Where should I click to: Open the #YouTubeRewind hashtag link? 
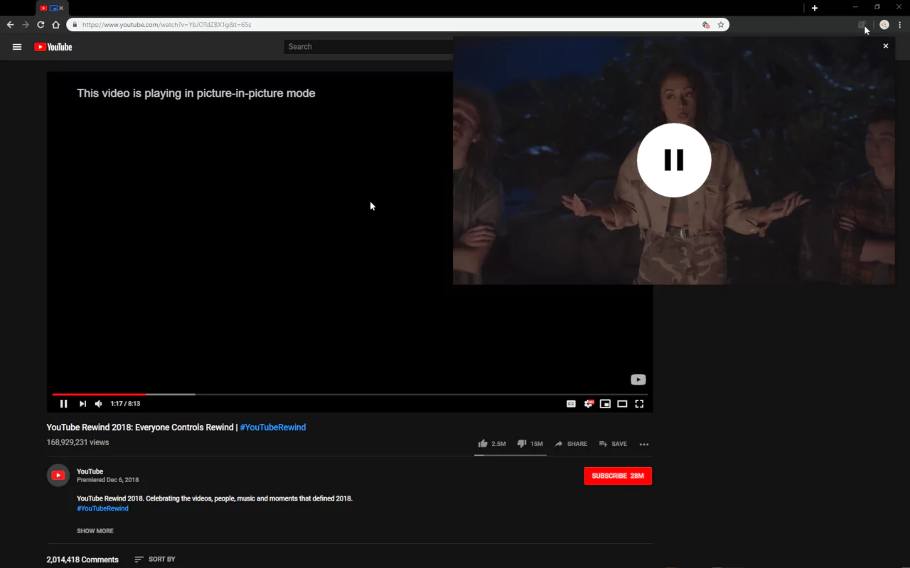(x=273, y=427)
